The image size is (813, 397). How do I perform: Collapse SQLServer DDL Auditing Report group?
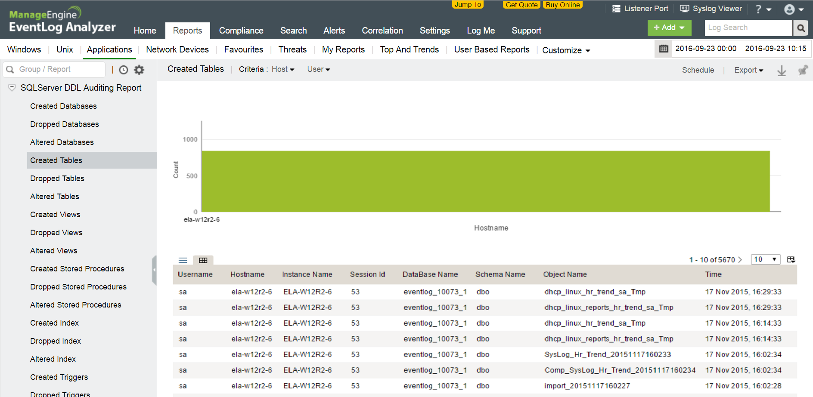coord(12,88)
